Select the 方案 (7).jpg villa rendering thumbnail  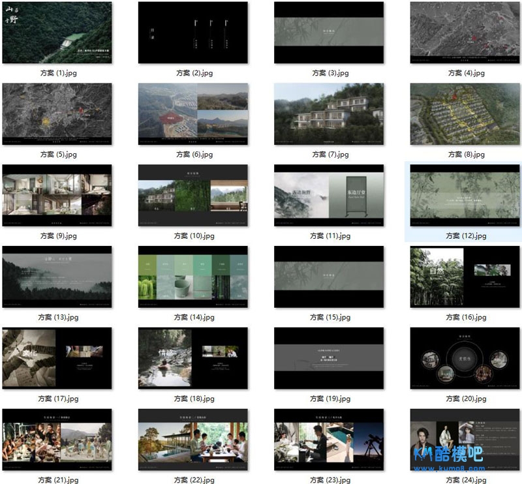329,114
